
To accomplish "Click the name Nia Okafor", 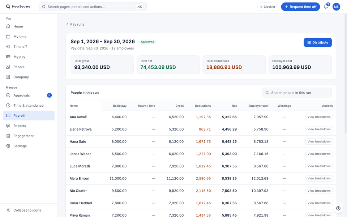I will pos(78,191).
